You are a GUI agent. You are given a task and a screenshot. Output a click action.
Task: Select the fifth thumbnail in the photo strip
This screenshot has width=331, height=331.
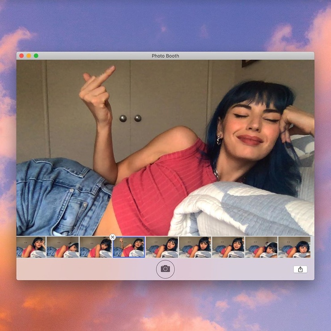(162, 247)
